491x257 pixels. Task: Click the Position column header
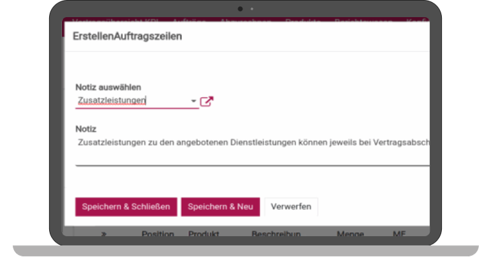[158, 234]
